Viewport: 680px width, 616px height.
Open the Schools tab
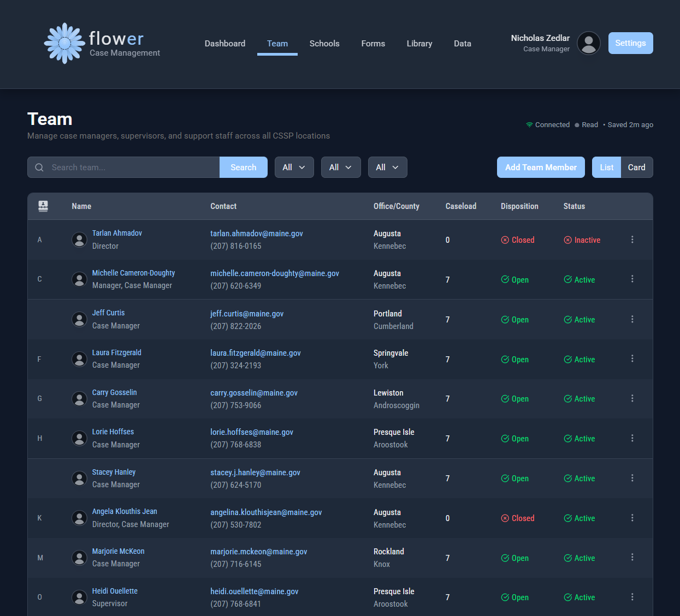324,44
